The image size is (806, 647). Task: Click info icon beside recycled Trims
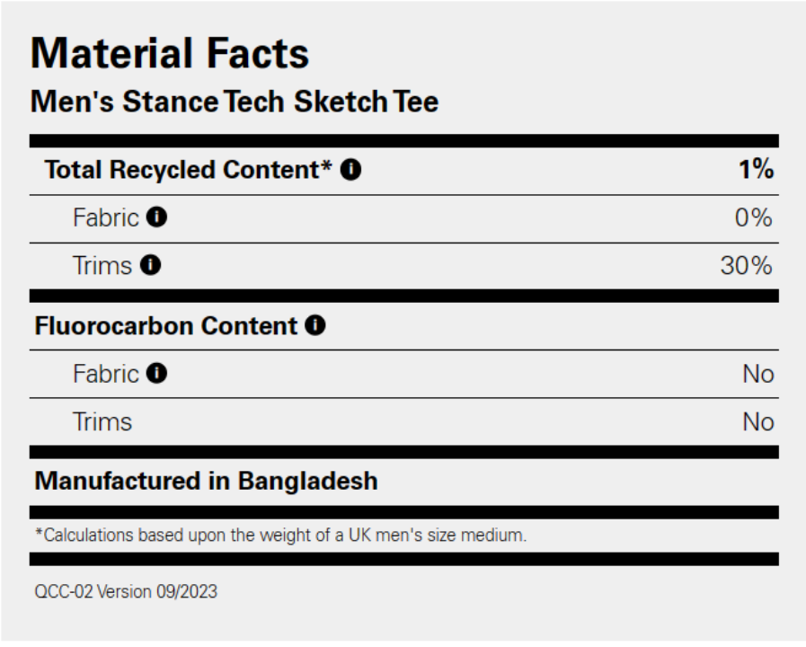(151, 265)
